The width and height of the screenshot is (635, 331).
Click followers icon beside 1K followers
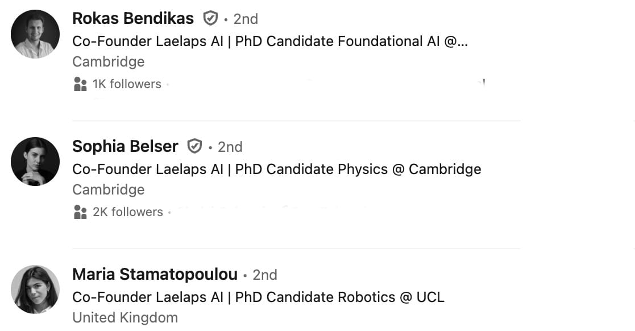pos(80,84)
